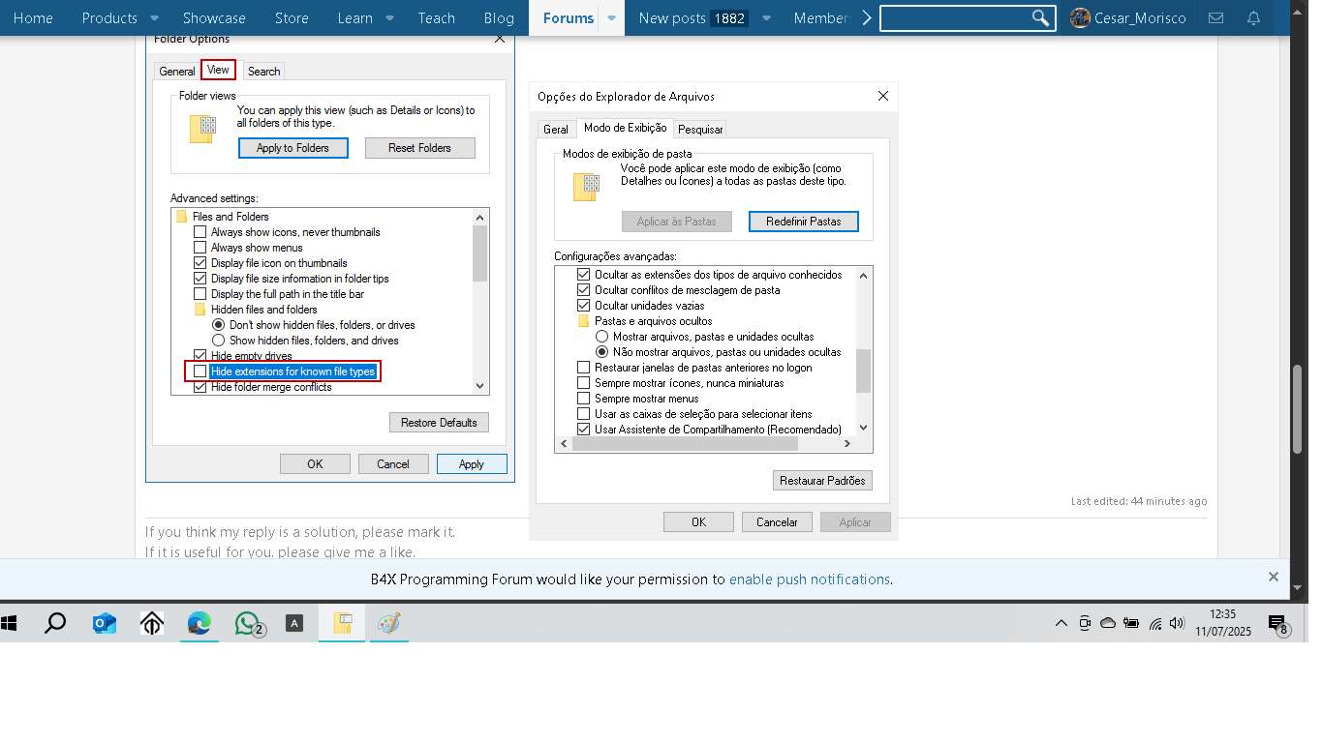Uncheck Ocultar as extensões dos tipos
Screen dimensions: 1323x743
pyautogui.click(x=584, y=275)
